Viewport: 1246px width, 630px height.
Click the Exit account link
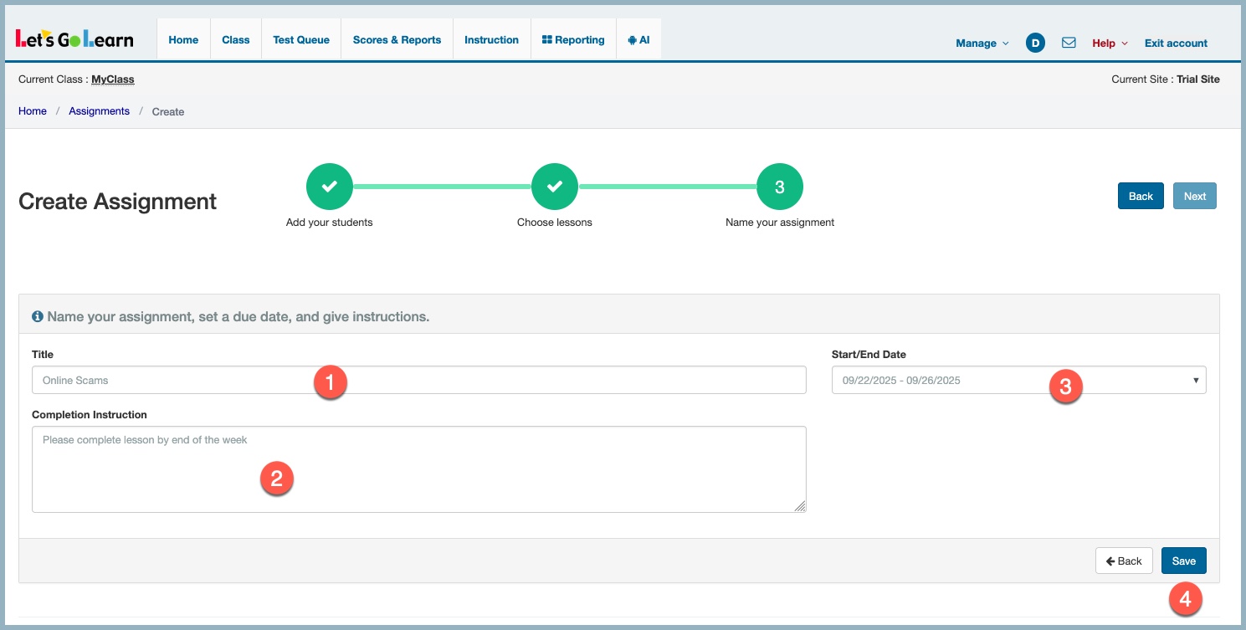click(1176, 43)
